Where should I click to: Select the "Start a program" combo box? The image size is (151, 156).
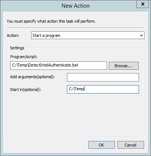[88, 35]
